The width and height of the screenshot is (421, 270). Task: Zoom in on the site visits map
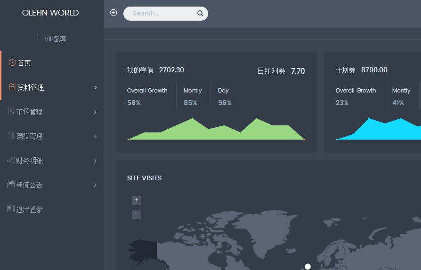point(137,200)
